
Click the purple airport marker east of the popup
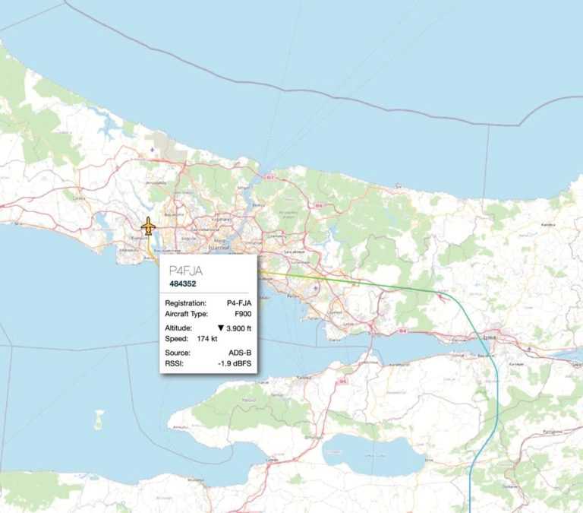coord(315,287)
